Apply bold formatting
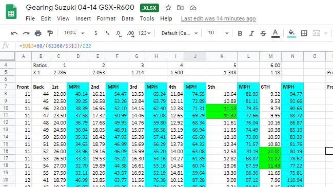 click(x=240, y=33)
